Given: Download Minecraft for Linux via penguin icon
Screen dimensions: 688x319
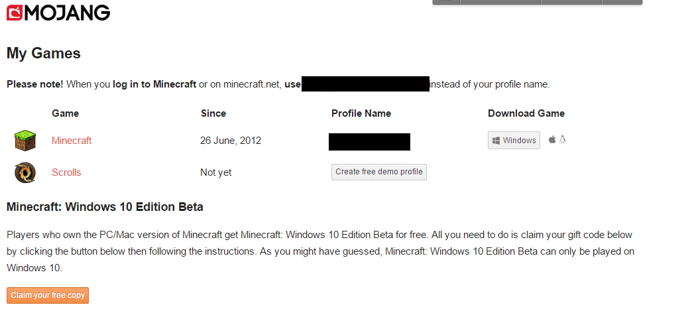Looking at the screenshot, I should [563, 139].
